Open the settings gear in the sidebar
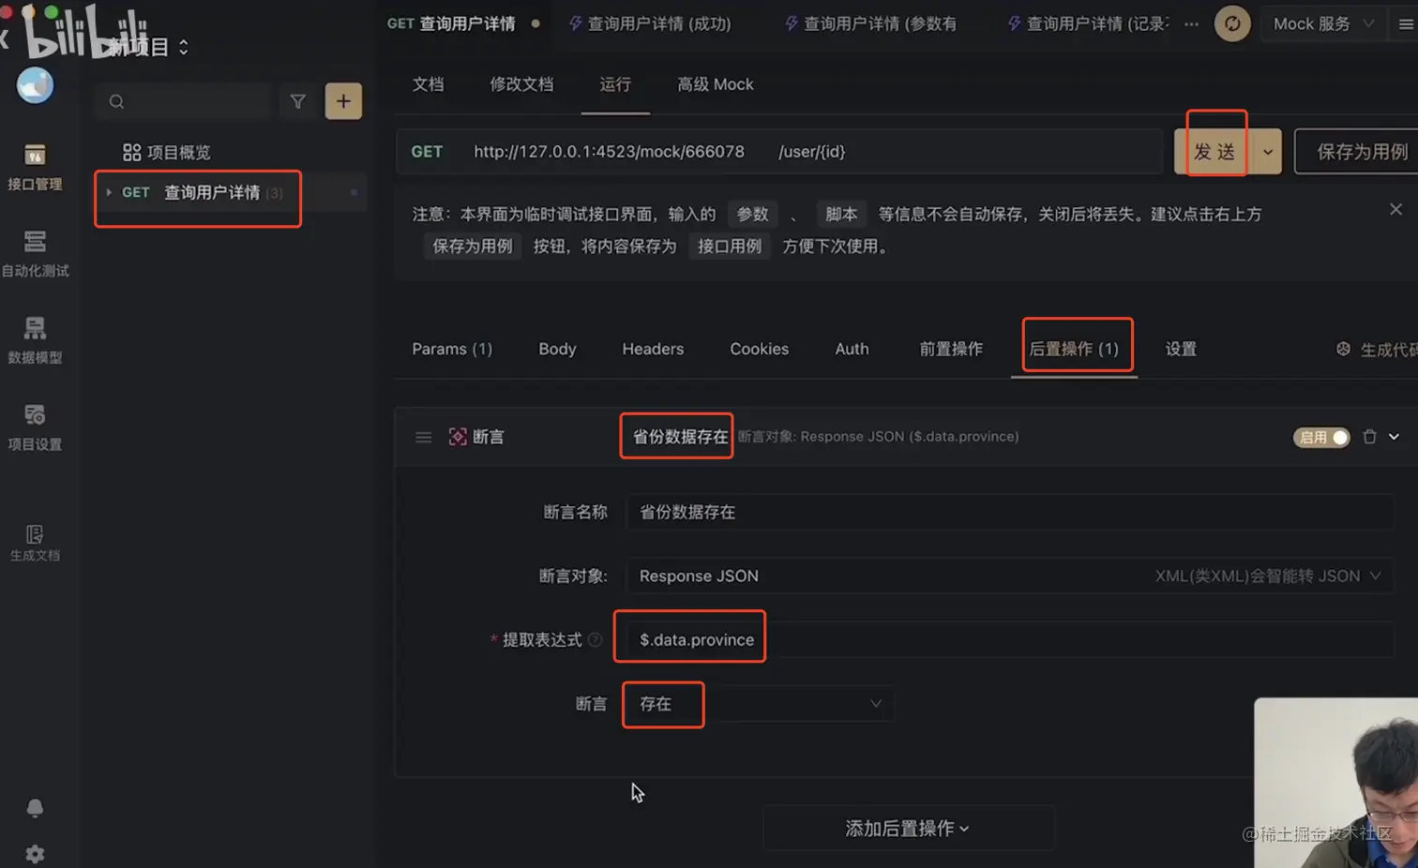Viewport: 1418px width, 868px height. tap(35, 854)
